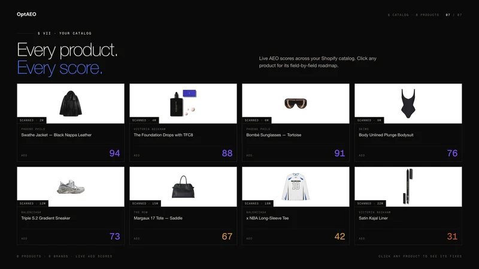The width and height of the screenshot is (479, 269).
Task: Open the Triple S.2 sneaker image
Action: pyautogui.click(x=71, y=187)
